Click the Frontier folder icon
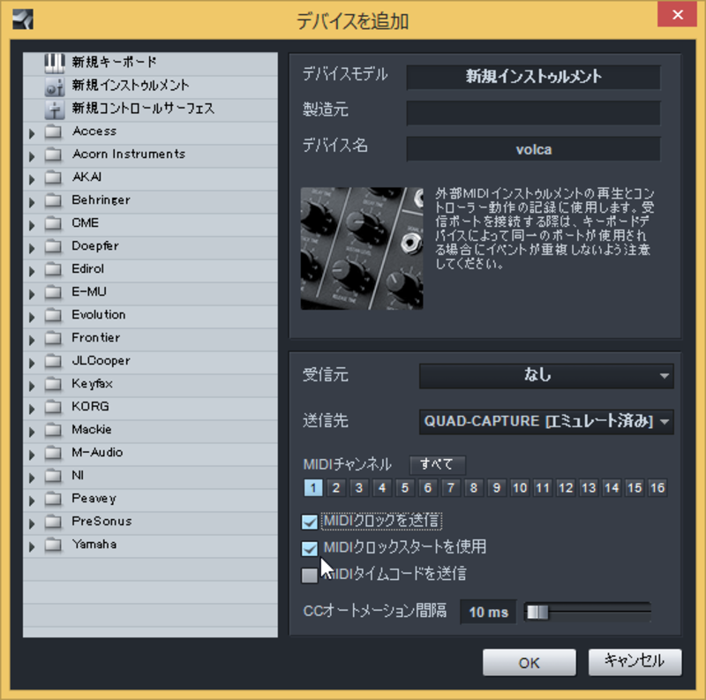706x700 pixels. click(54, 339)
